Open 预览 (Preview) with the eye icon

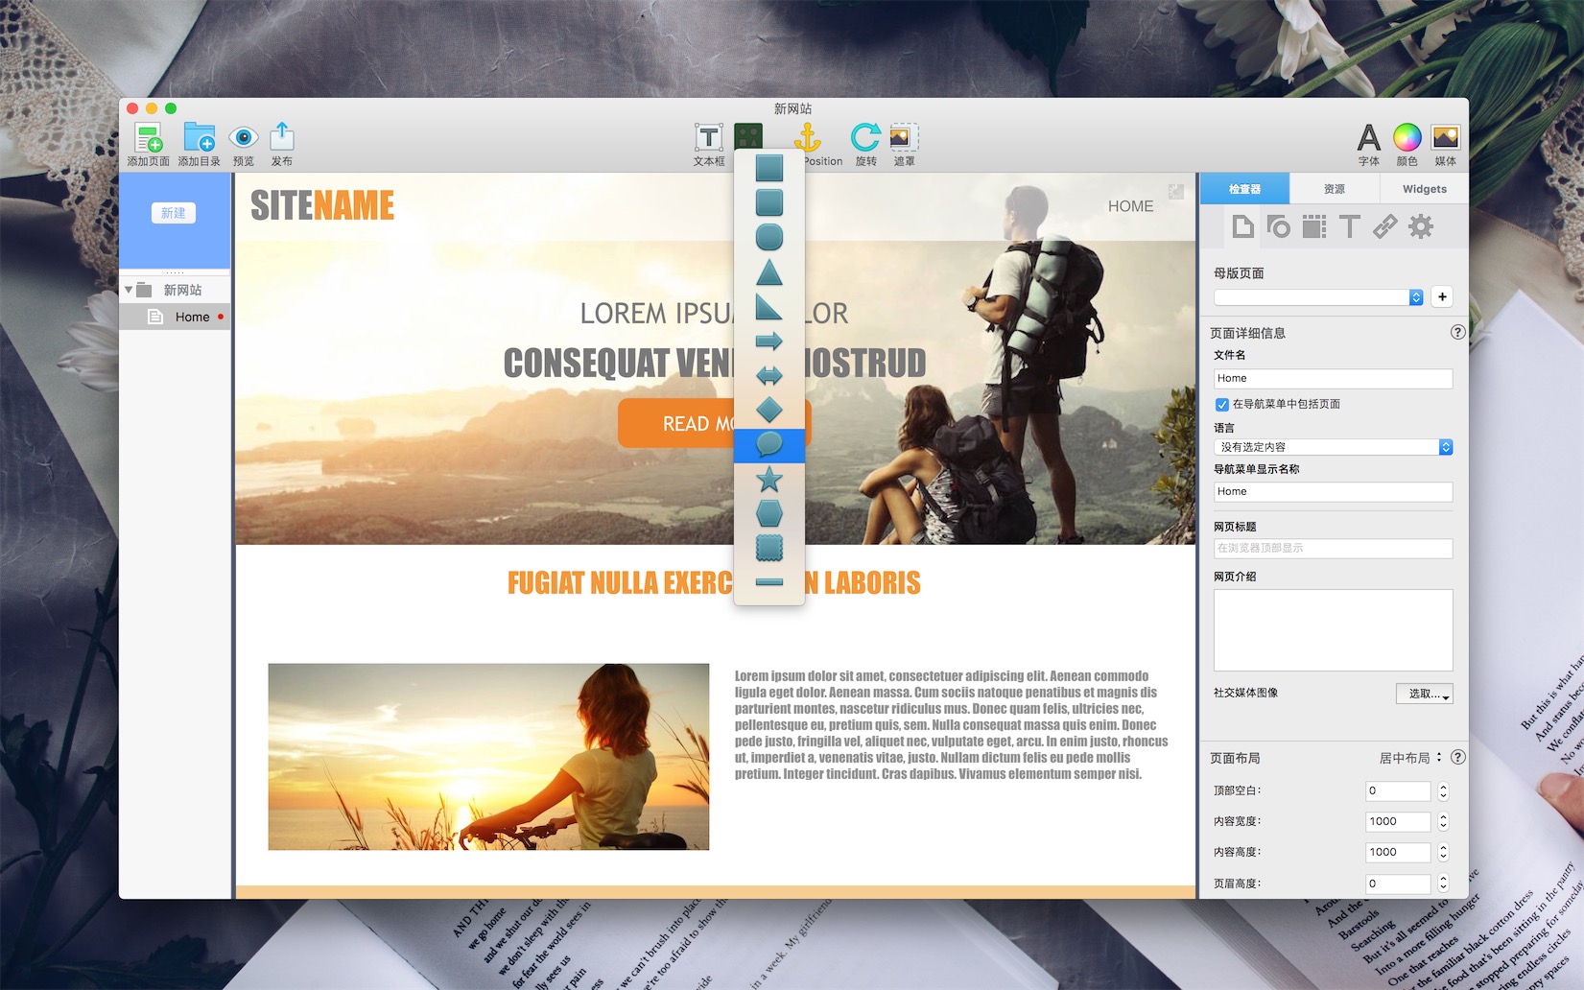pos(244,138)
